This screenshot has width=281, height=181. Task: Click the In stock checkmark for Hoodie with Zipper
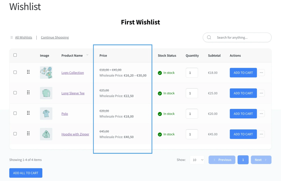coord(159,134)
